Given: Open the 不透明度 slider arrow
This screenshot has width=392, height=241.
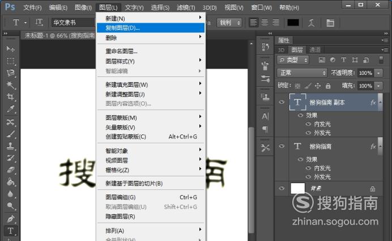Looking at the screenshot, I should coord(379,73).
